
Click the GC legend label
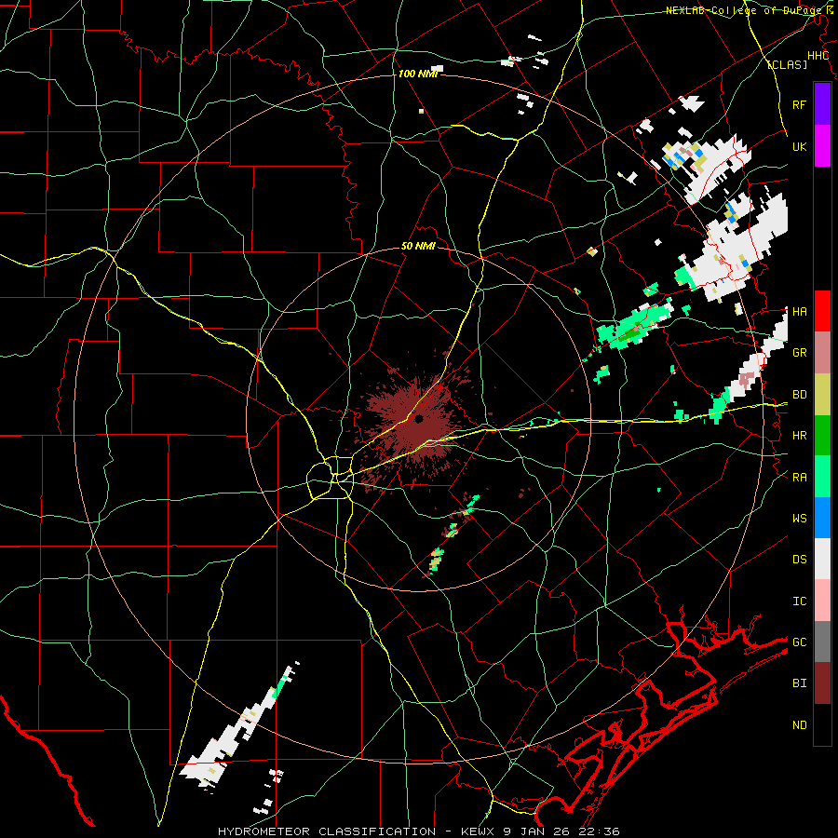point(799,642)
